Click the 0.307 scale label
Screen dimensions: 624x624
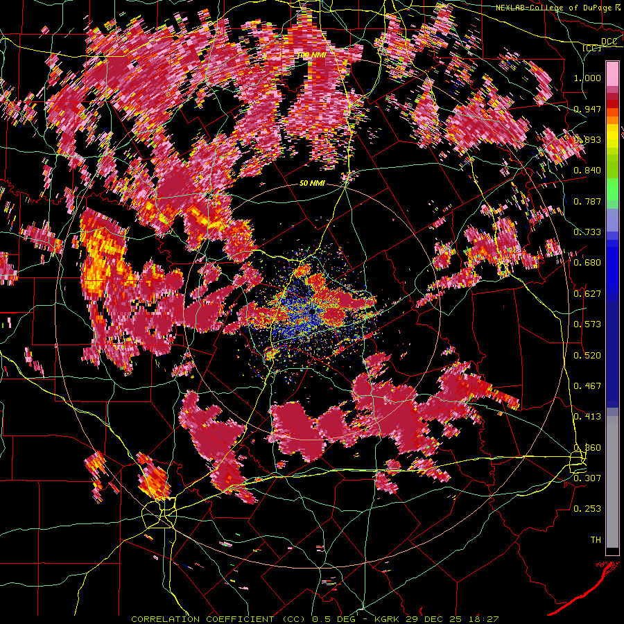pos(587,478)
